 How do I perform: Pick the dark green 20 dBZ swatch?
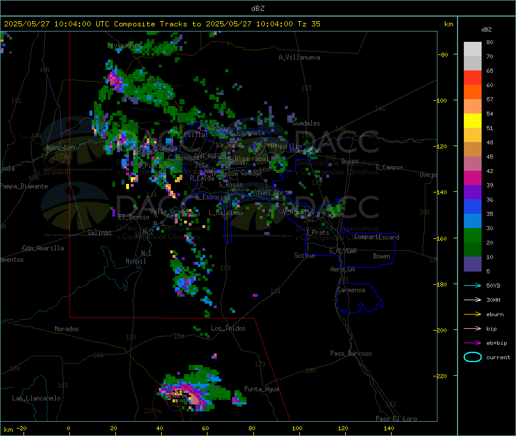click(x=472, y=250)
